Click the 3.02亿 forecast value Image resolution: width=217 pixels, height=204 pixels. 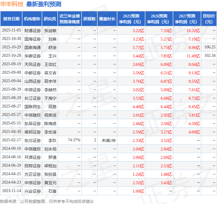click(138, 90)
